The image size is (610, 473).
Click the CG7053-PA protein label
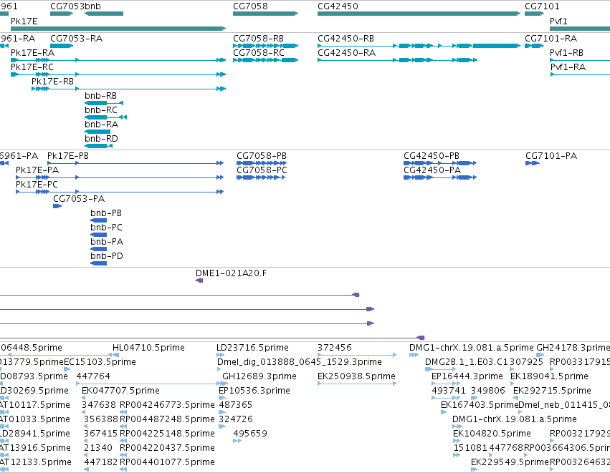click(x=79, y=199)
